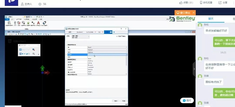Add a new tab with plus icon
This screenshot has width=235, height=107.
pyautogui.click(x=114, y=32)
